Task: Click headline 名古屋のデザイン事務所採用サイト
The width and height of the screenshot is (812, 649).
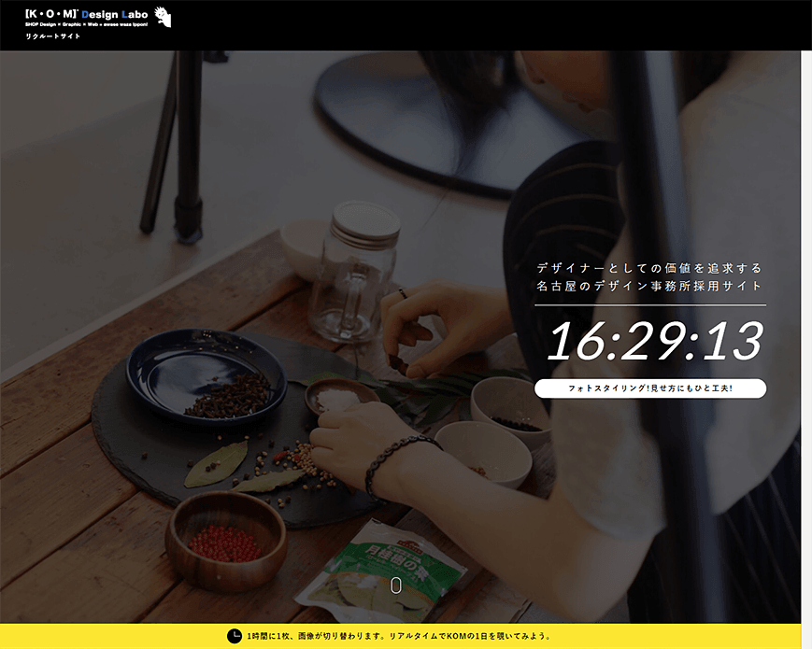Action: (x=649, y=286)
